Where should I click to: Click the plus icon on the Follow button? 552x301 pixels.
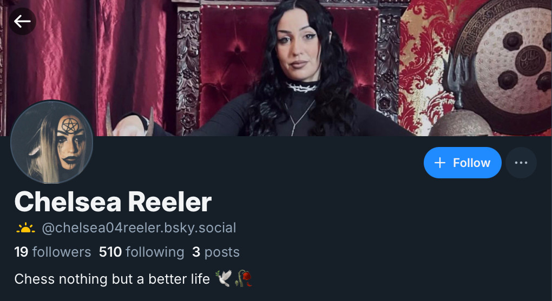439,163
